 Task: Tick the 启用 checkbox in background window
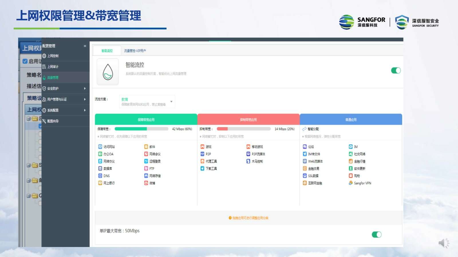point(25,61)
